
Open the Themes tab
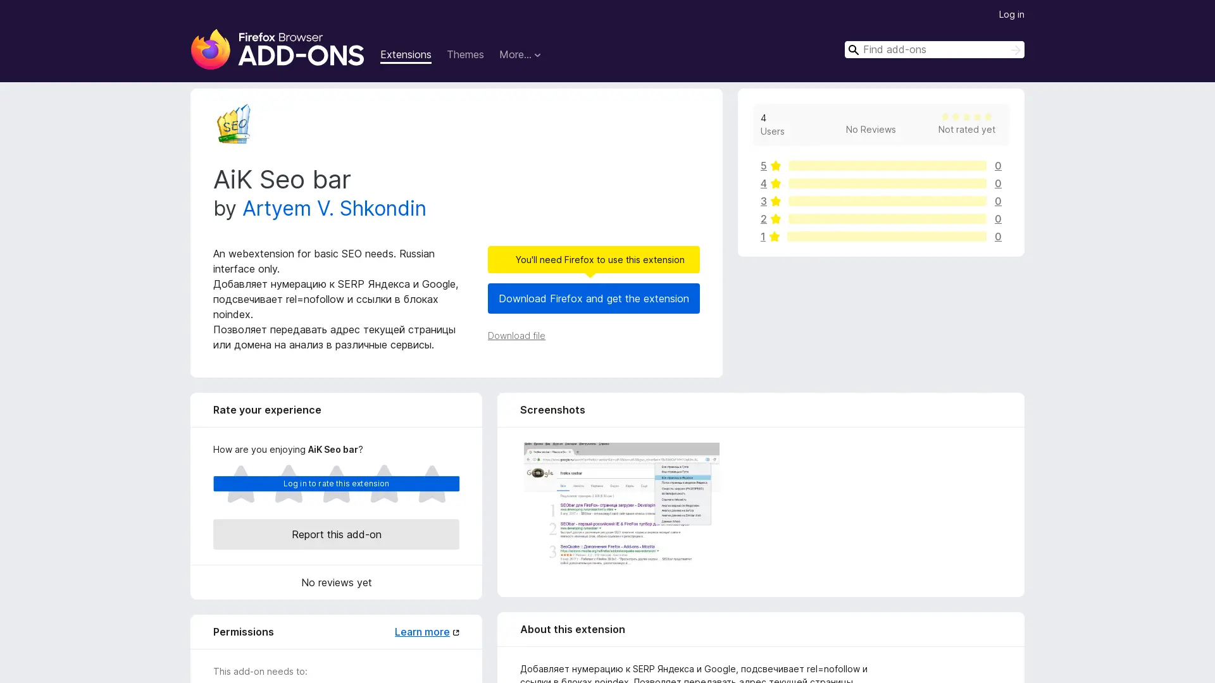(464, 55)
